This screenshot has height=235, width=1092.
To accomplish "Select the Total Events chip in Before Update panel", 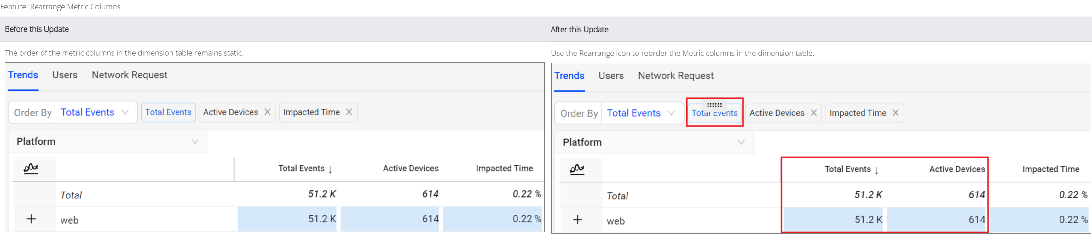I will [x=168, y=112].
